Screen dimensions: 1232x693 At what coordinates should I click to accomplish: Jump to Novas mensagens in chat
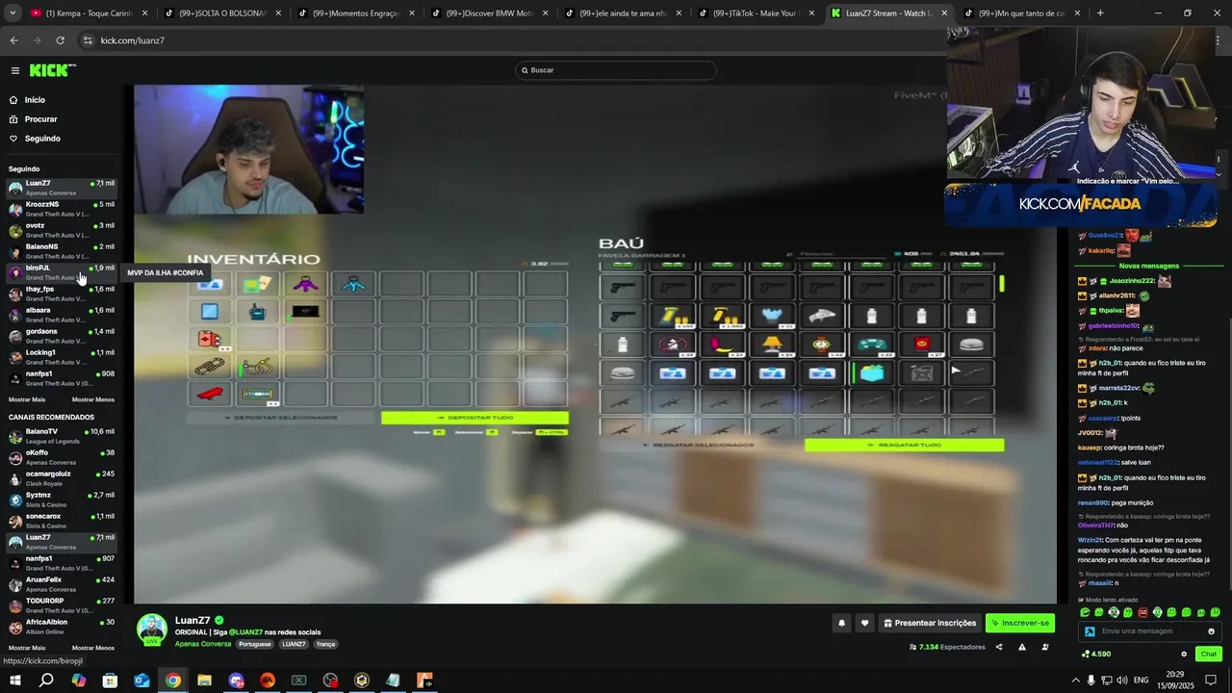coord(1148,266)
